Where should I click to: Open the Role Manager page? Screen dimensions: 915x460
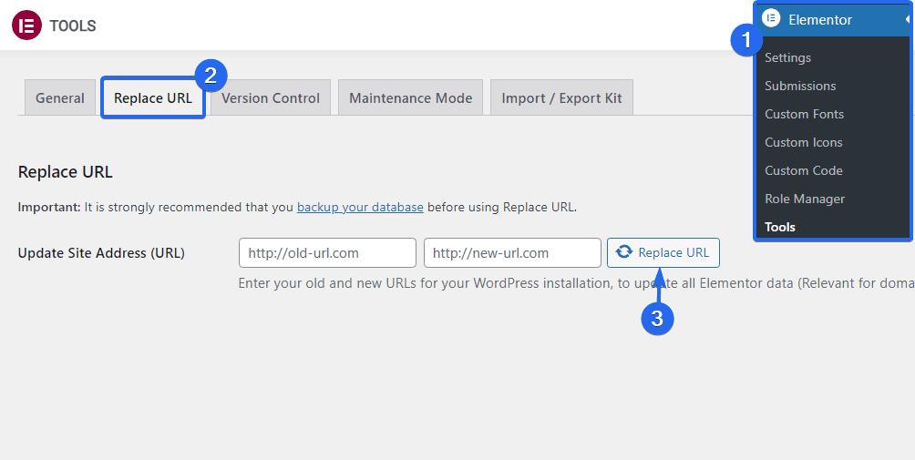[805, 199]
